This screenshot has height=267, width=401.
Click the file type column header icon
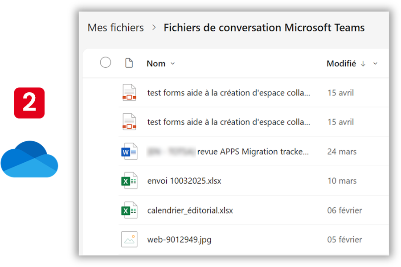pos(129,63)
